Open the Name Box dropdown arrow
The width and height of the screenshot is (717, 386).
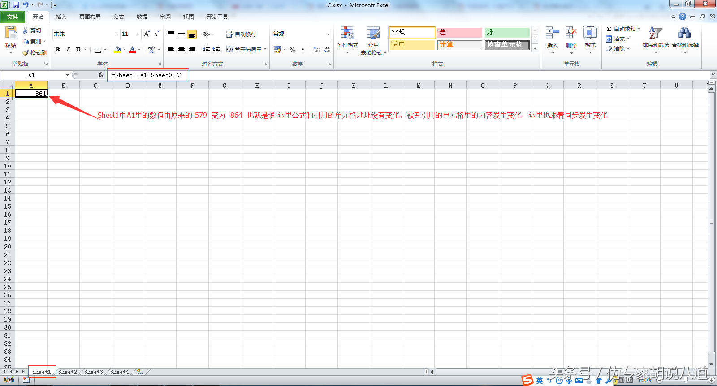(67, 75)
